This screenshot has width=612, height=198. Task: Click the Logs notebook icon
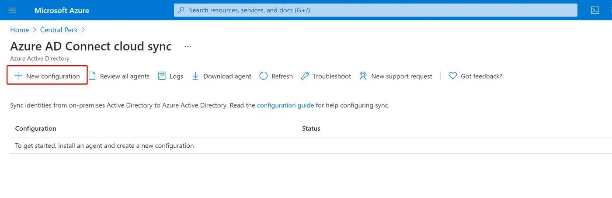(x=161, y=76)
